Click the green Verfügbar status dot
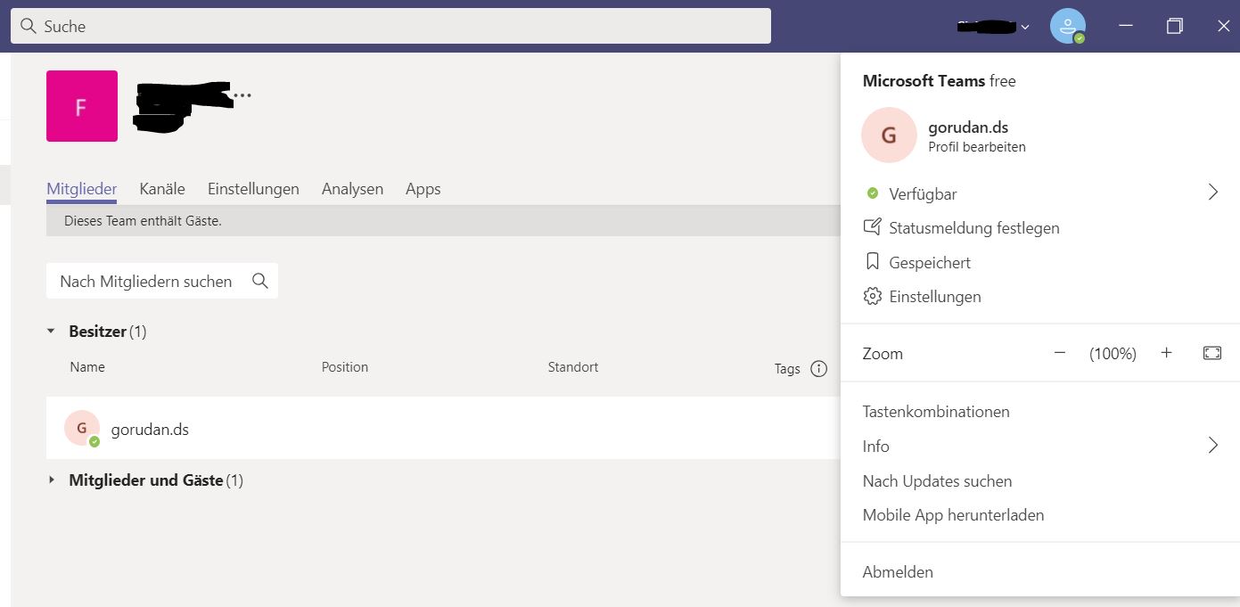This screenshot has width=1240, height=607. [x=873, y=193]
